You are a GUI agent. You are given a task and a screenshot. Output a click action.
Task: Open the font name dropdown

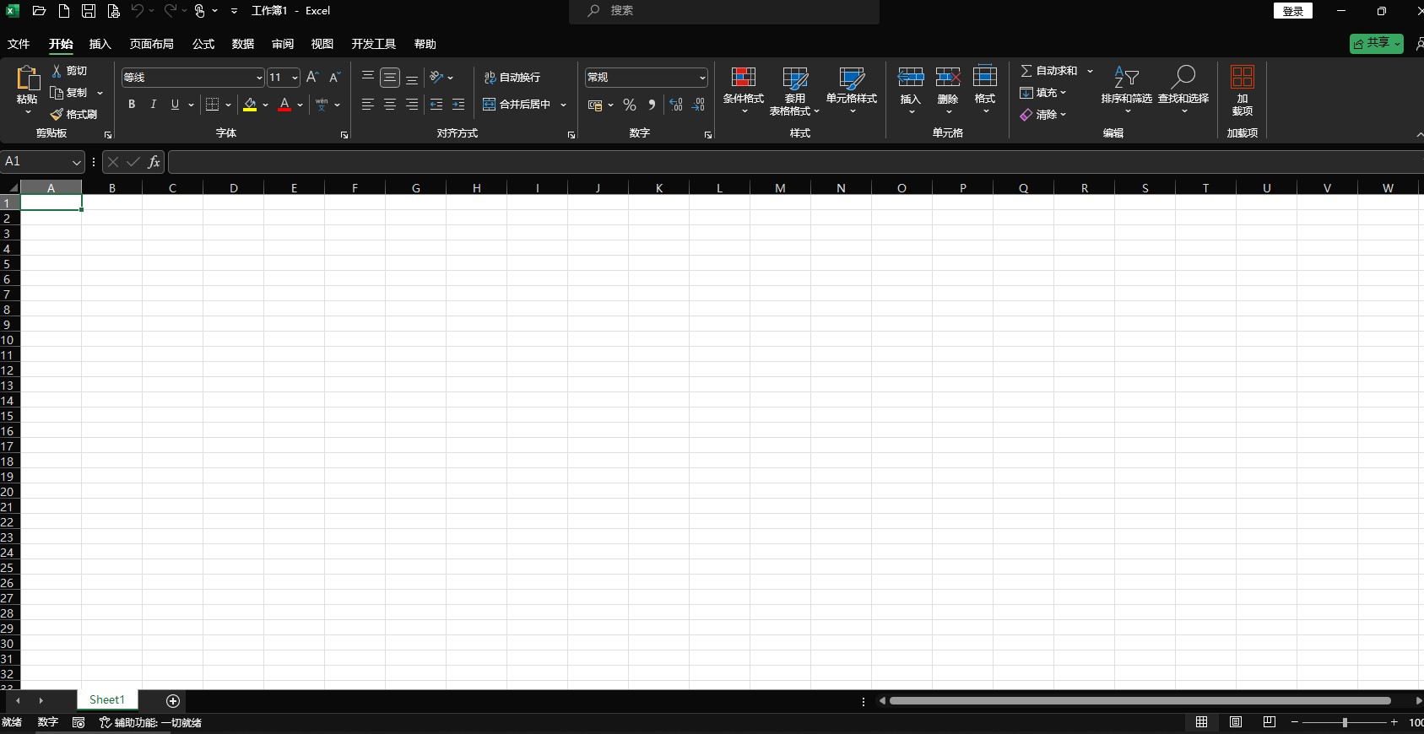(259, 78)
